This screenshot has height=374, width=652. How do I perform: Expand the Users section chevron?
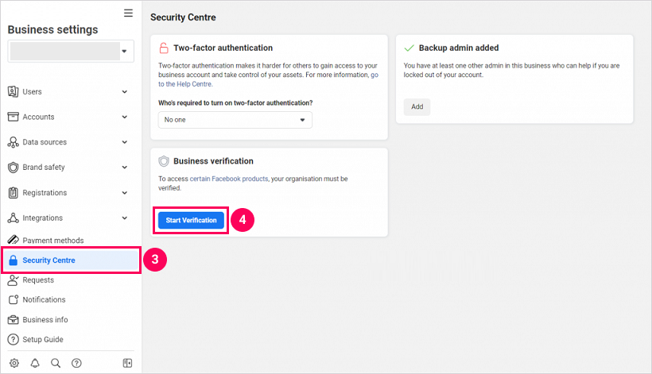coord(125,92)
